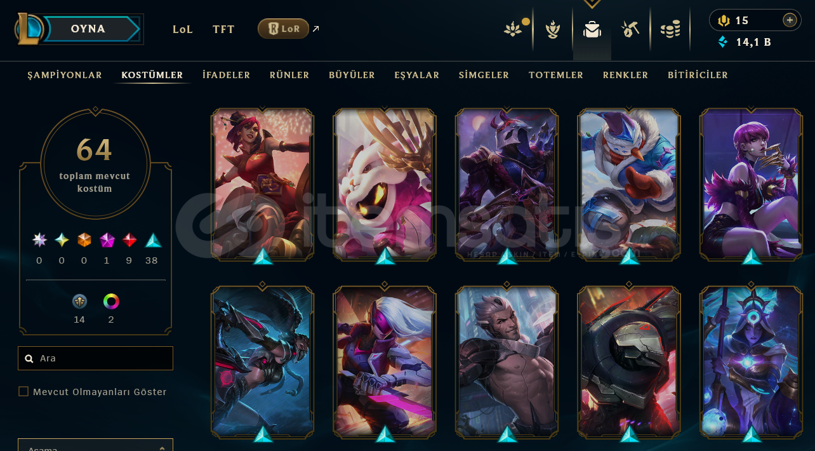The image size is (815, 451).
Task: Click the Ara search field
Action: coord(95,358)
